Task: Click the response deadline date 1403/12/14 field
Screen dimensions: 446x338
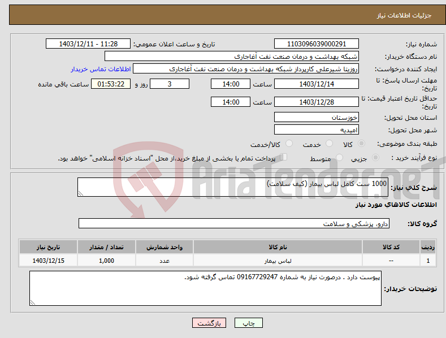Action: tap(317, 84)
